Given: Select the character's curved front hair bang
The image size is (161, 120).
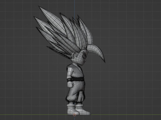Looking at the screenshot, I should 97,51.
